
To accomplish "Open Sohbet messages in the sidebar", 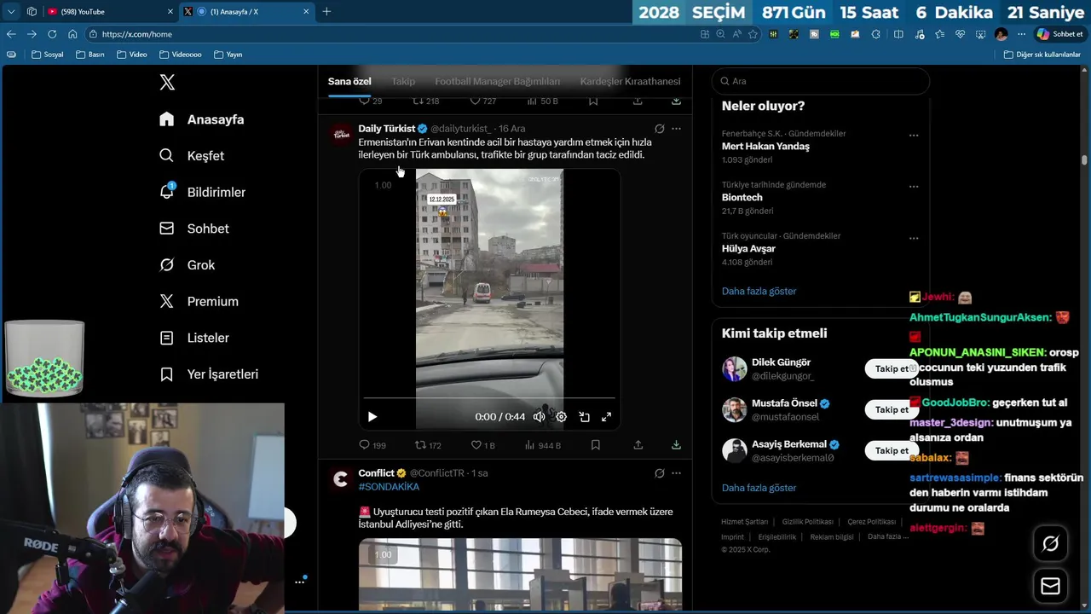I will [x=194, y=229].
